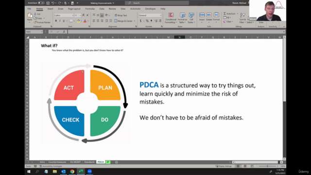Toggle Middle Align in Alignment group
Viewport: 311px width, 175px height.
[98, 15]
